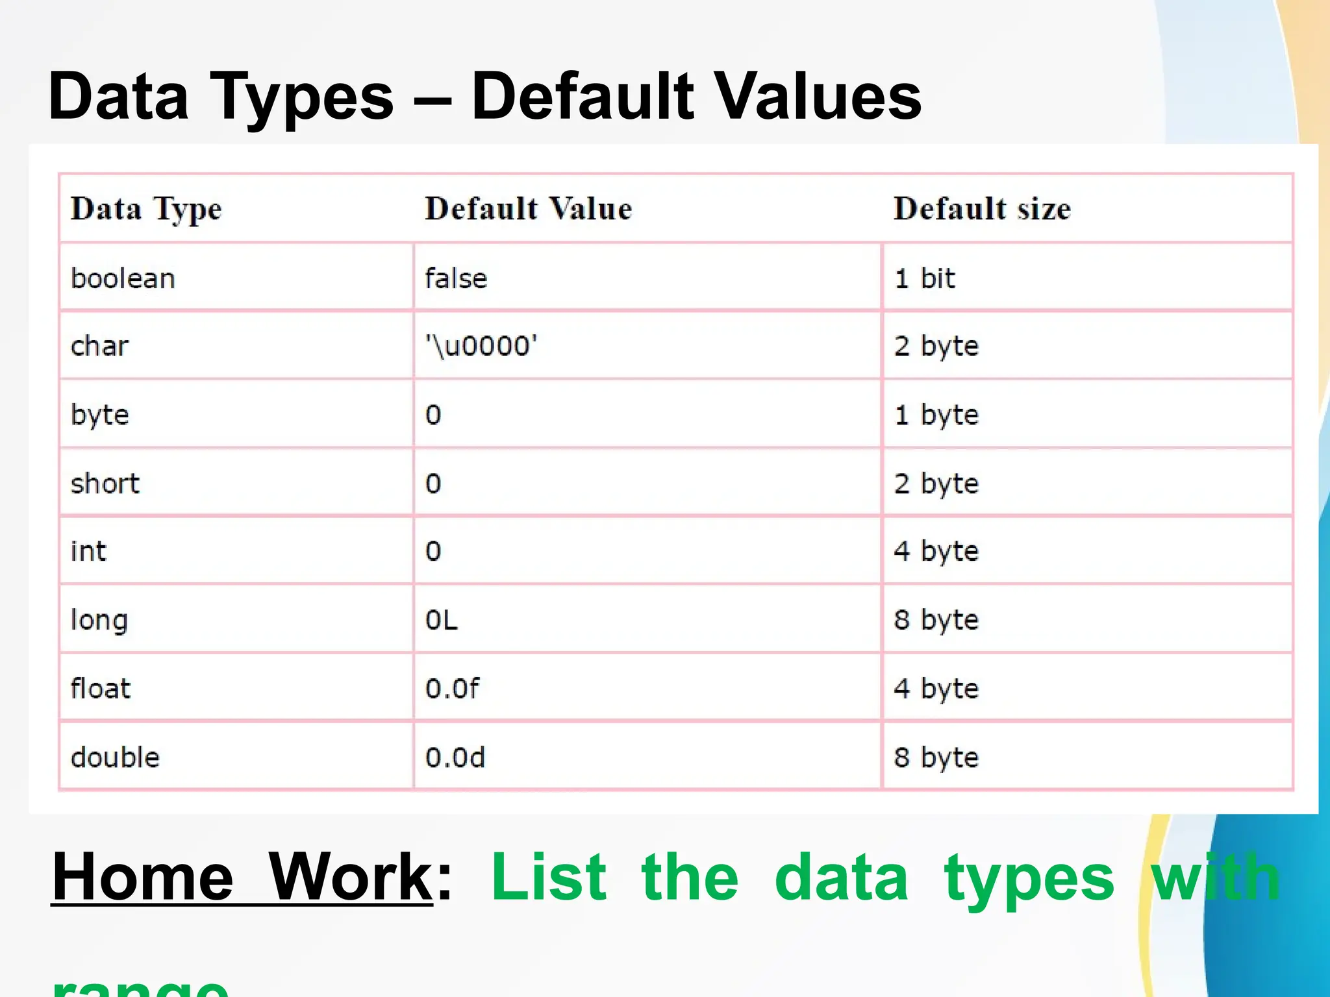Click the 'Default size' column header
The width and height of the screenshot is (1330, 997).
click(981, 209)
